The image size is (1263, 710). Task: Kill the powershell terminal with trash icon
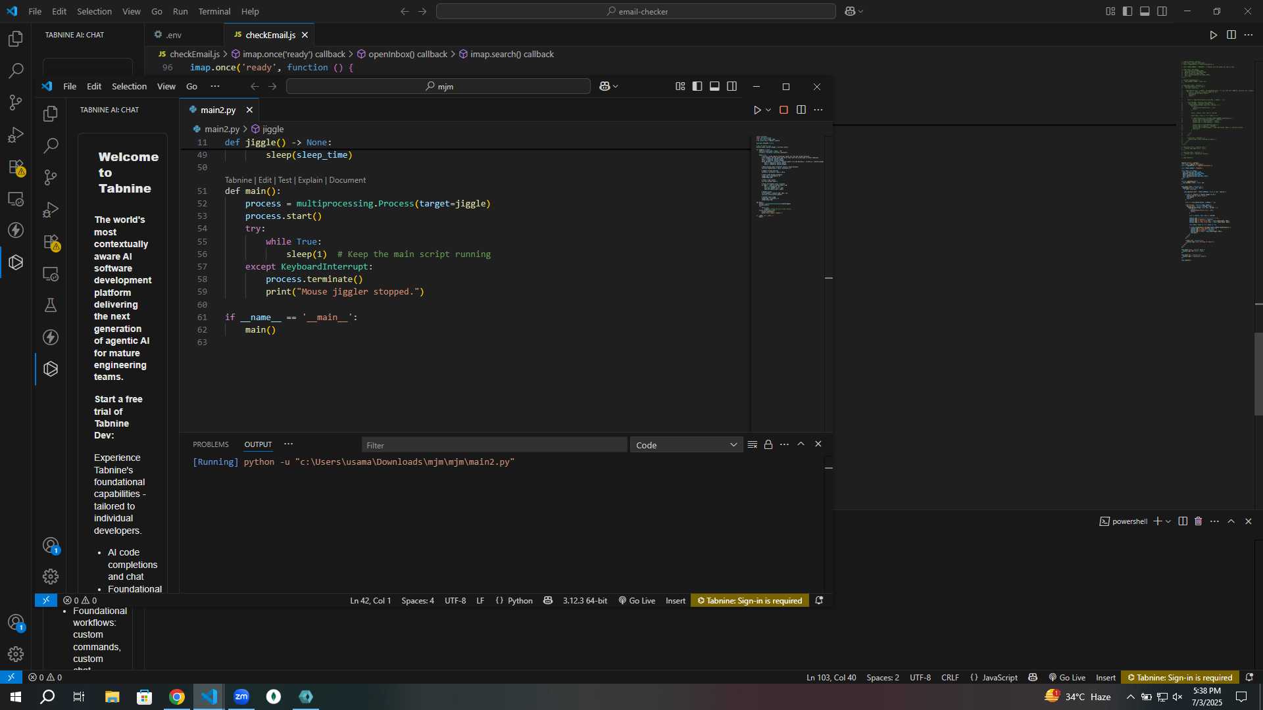coord(1198,521)
